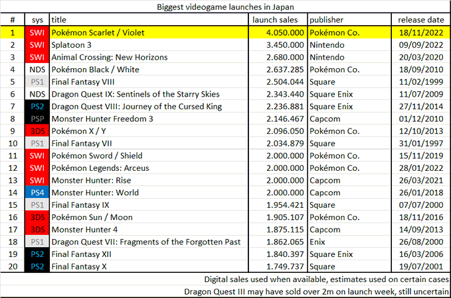
Task: Click the 'Final Fantasy IX' title cell
Action: coord(80,205)
